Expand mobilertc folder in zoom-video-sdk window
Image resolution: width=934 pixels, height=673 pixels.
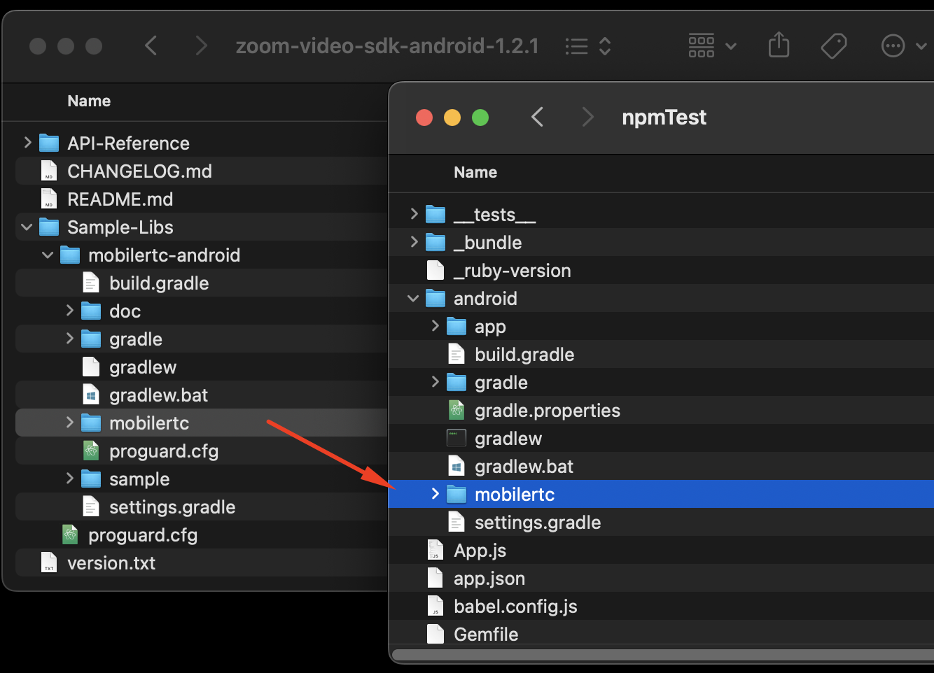(69, 422)
